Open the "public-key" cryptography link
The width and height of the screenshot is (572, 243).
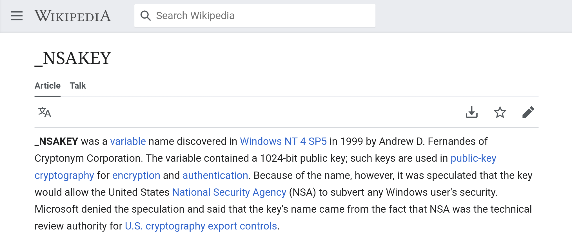coord(473,158)
